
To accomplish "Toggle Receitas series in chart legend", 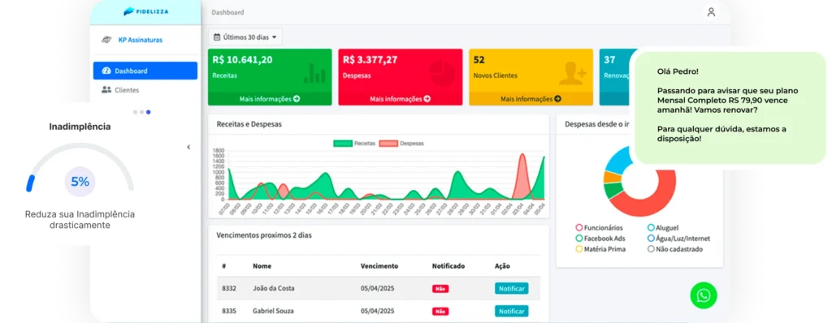I will click(354, 143).
